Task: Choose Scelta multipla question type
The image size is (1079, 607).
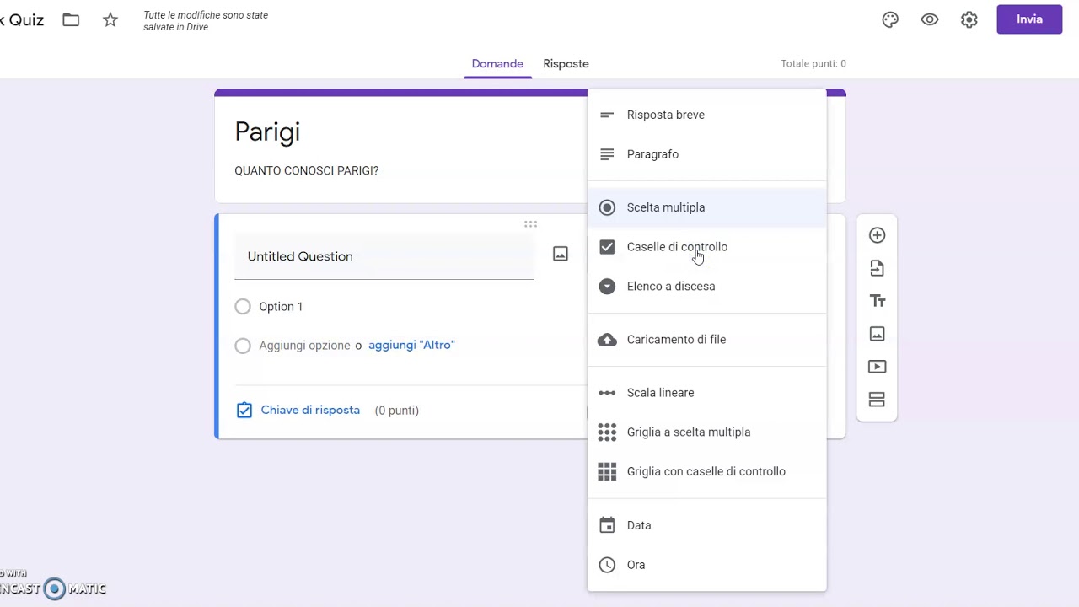Action: [706, 207]
